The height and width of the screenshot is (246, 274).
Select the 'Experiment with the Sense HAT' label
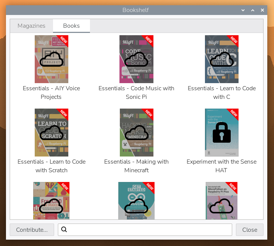pos(221,166)
